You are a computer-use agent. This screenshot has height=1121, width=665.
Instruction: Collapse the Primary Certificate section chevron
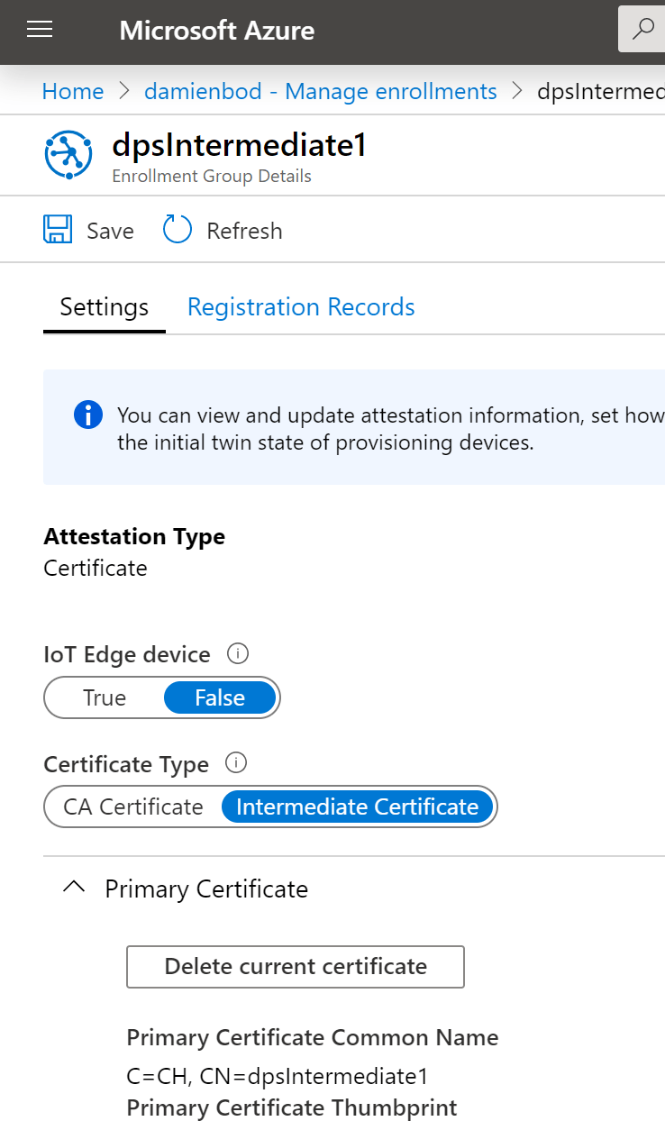pyautogui.click(x=74, y=889)
